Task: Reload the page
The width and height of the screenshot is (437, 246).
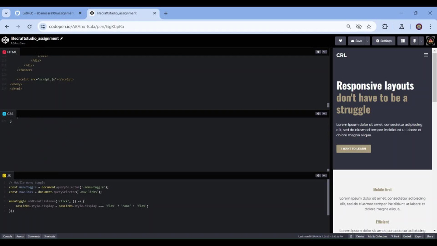Action: point(29,27)
